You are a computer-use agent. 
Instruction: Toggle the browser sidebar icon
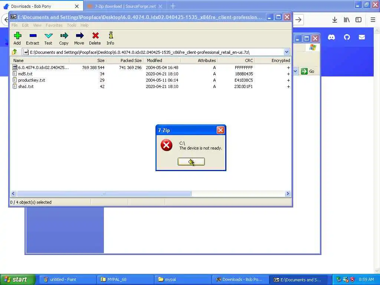click(x=358, y=20)
